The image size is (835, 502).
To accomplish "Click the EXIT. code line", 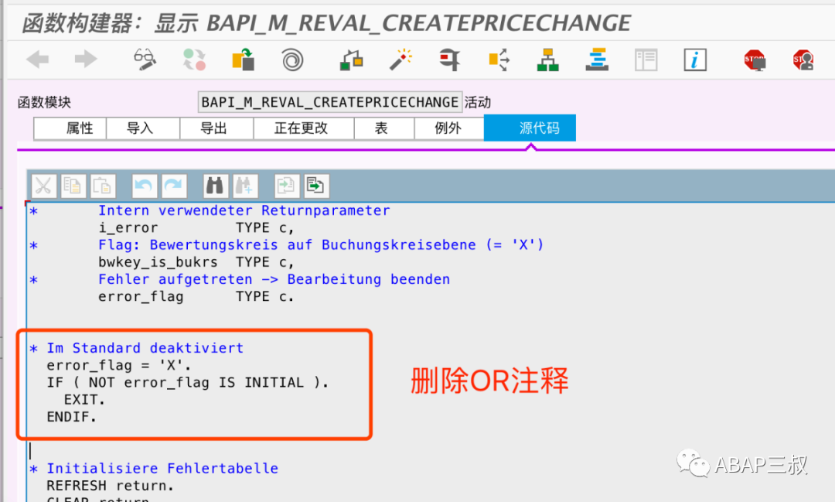I will click(85, 400).
